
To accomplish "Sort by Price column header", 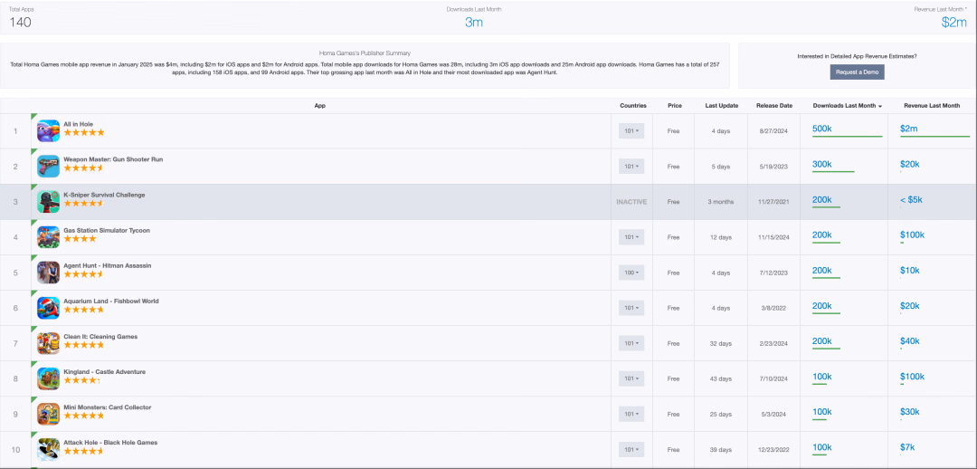I will pos(674,106).
